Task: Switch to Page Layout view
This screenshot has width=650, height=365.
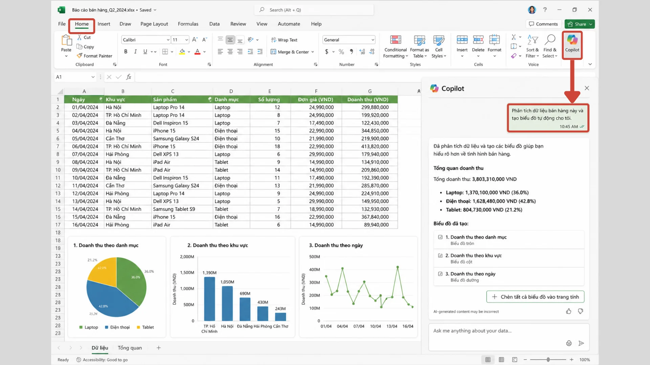Action: [501, 360]
